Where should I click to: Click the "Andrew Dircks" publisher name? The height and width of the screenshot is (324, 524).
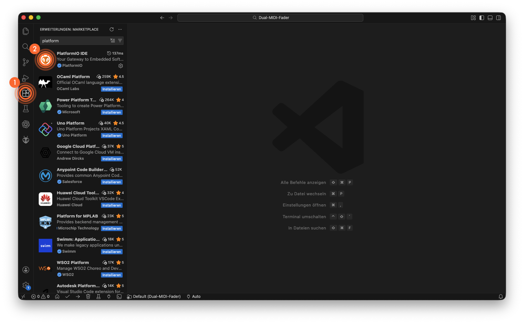[70, 158]
